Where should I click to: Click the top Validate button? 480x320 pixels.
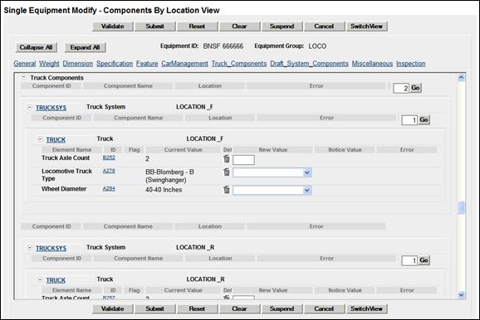point(113,27)
